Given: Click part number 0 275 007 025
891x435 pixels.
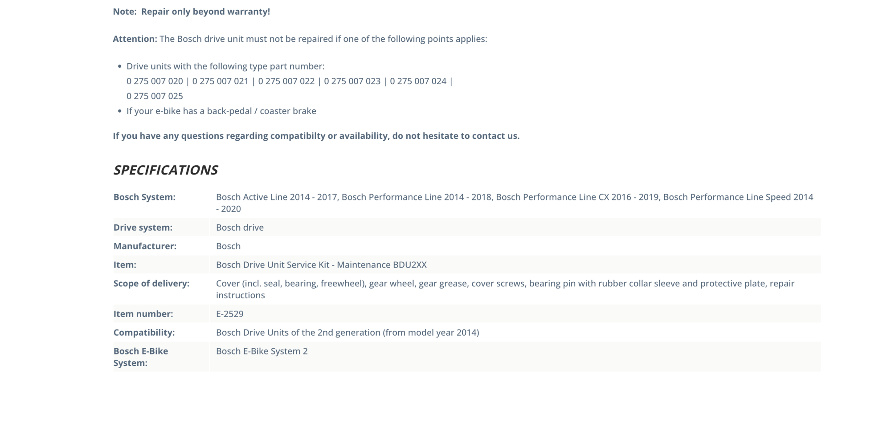Looking at the screenshot, I should point(155,96).
